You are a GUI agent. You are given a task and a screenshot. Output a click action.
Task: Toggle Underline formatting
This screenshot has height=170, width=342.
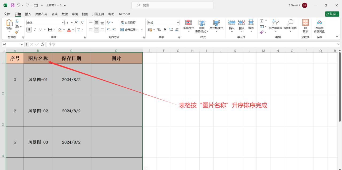pyautogui.click(x=41, y=30)
